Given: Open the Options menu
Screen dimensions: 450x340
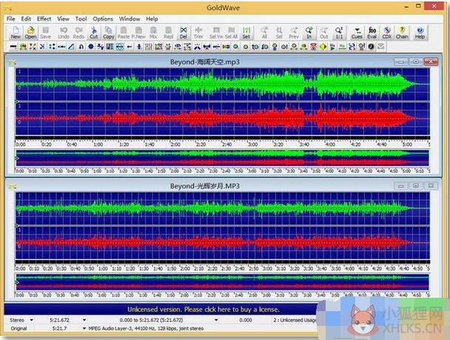Looking at the screenshot, I should [103, 19].
